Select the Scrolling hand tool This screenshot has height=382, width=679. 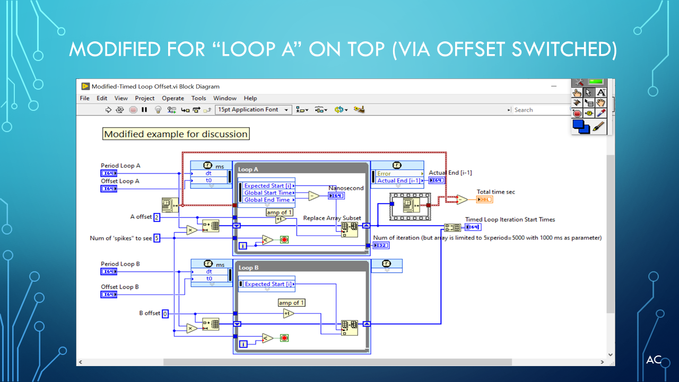pyautogui.click(x=601, y=103)
